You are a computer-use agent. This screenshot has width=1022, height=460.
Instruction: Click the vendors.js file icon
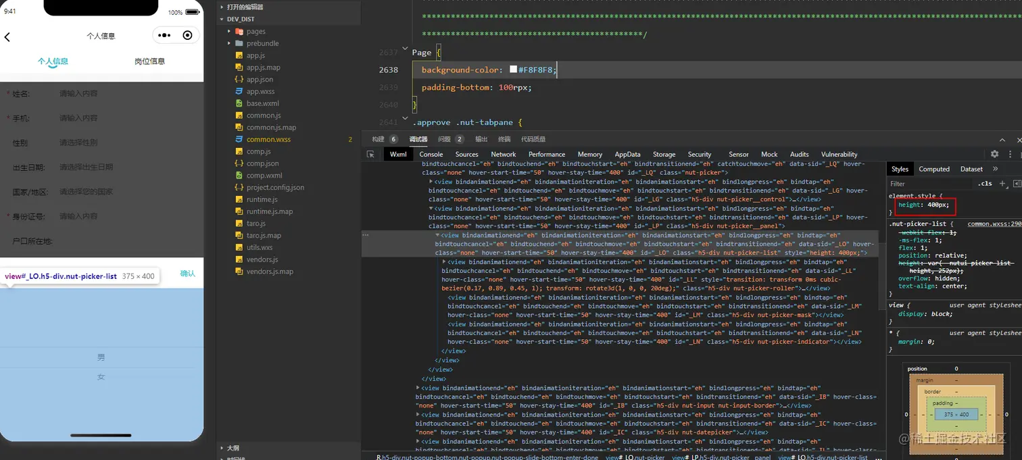pos(239,259)
